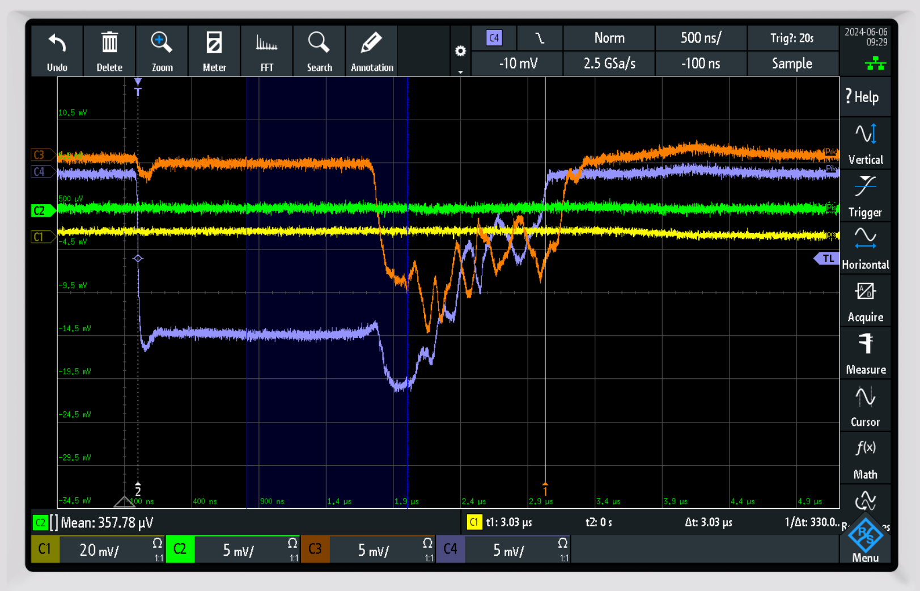Toggle channel C1 on or off

coord(45,550)
